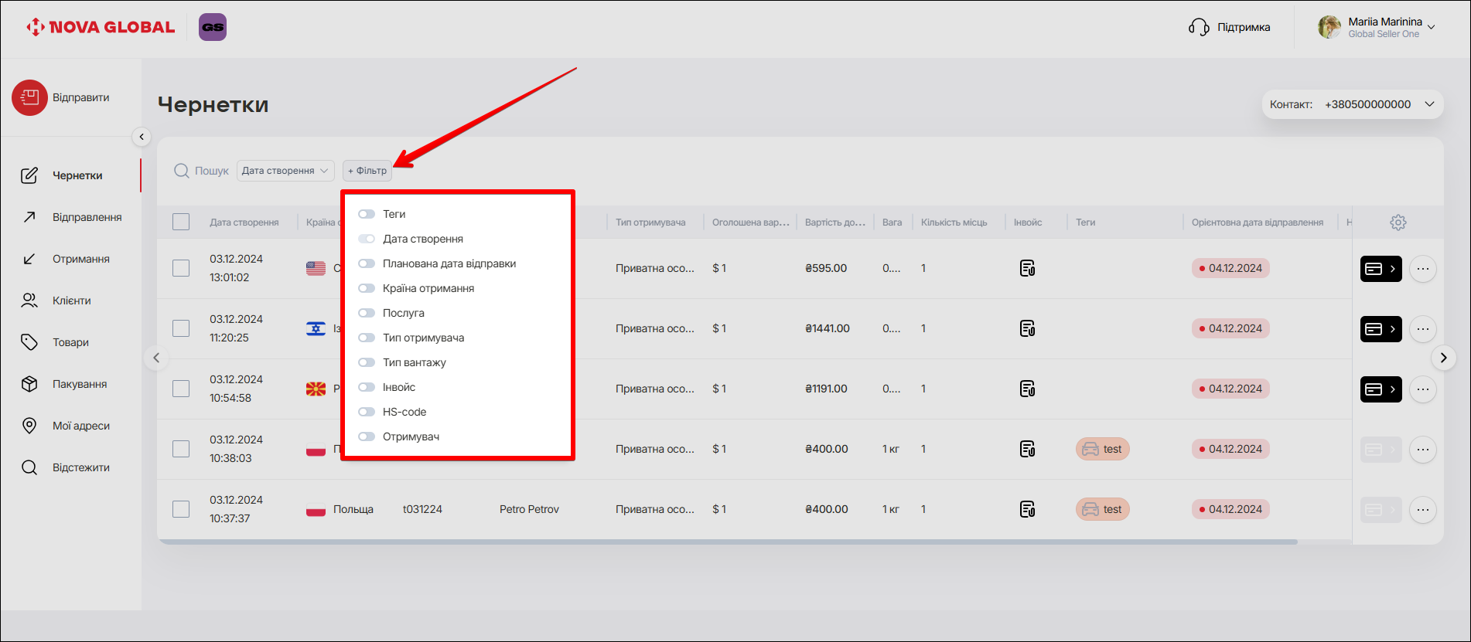1471x642 pixels.
Task: Click the purple GS app icon
Action: click(x=213, y=27)
